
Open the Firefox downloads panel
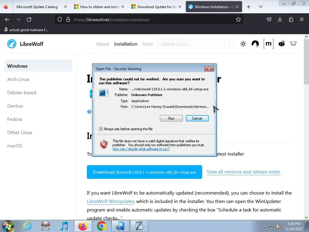pos(280,19)
